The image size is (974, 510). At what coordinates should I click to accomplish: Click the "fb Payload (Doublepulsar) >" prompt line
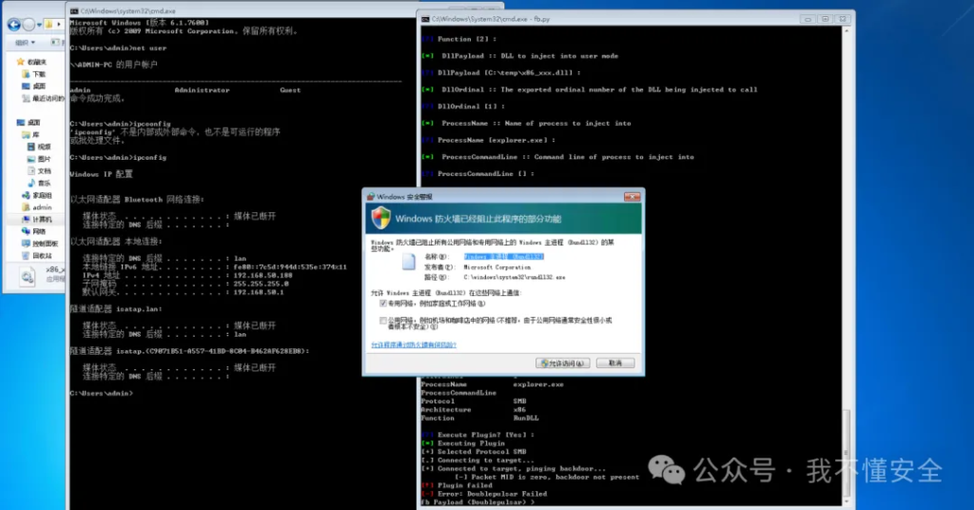click(477, 502)
